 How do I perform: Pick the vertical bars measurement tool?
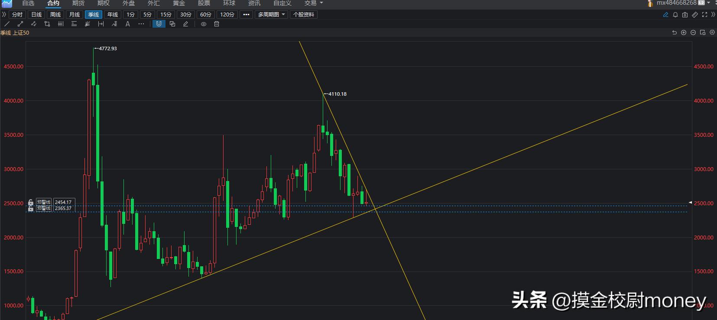[61, 24]
